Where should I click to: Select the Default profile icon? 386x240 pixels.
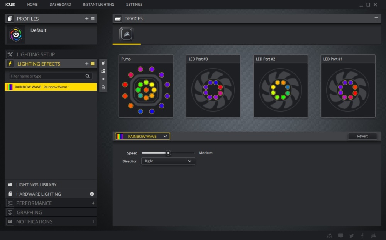16,34
